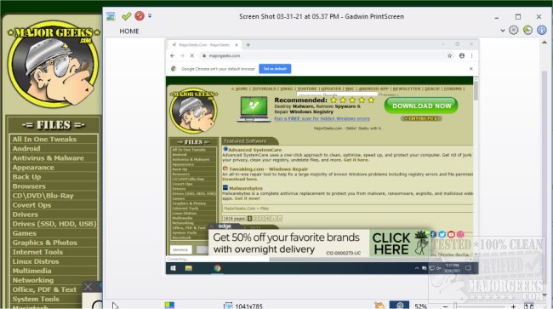This screenshot has width=553, height=309.
Task: Select the hand pan tool in the status bar
Action: (379, 306)
